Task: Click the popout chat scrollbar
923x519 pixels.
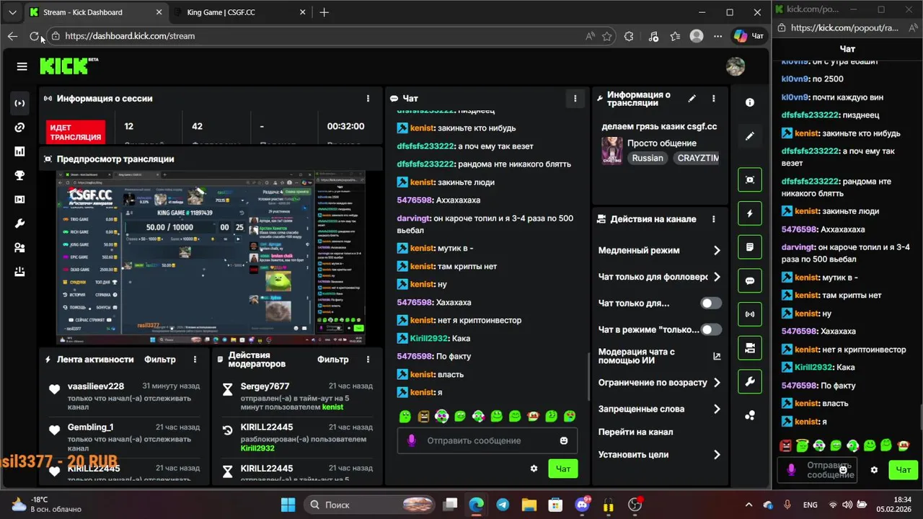Action: click(919, 418)
